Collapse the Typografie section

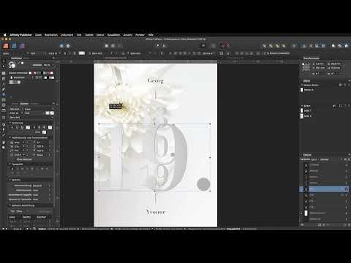click(10, 164)
